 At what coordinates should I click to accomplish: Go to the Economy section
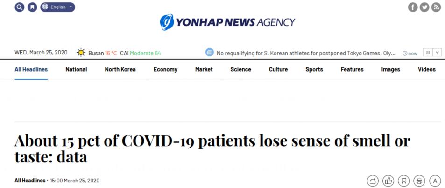pos(165,69)
